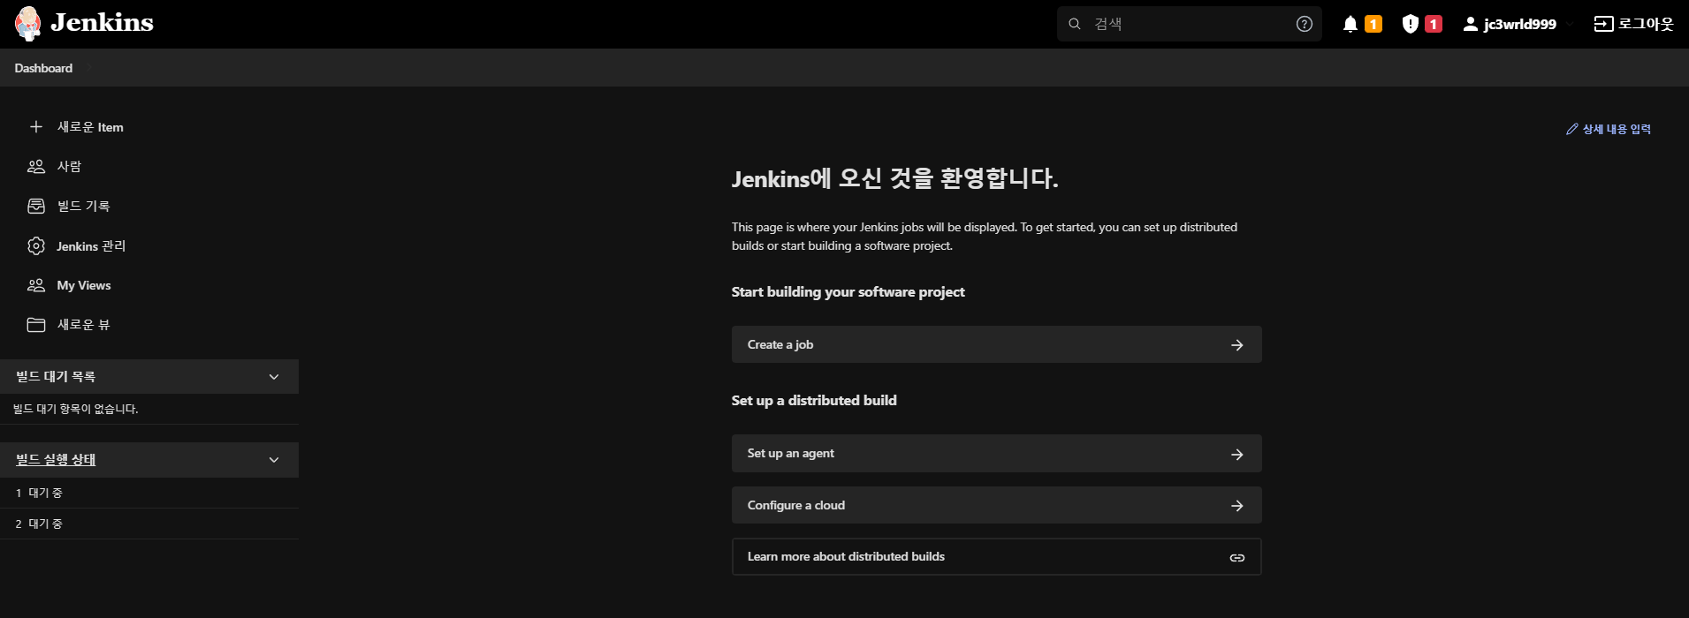
Task: Open 빌드 기록 sidebar entry
Action: point(83,206)
